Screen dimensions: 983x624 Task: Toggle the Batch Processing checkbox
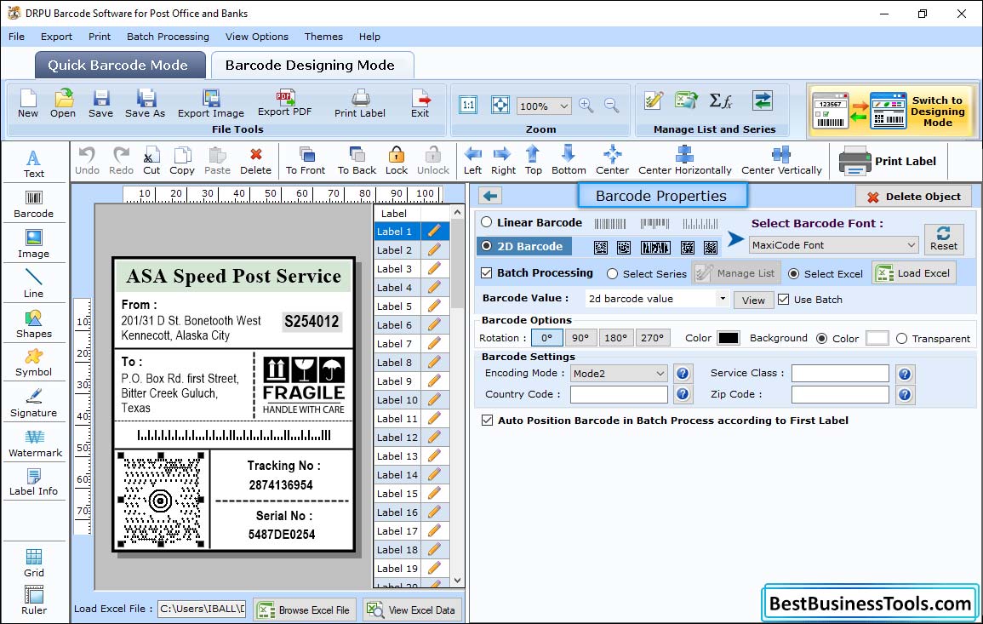(487, 272)
